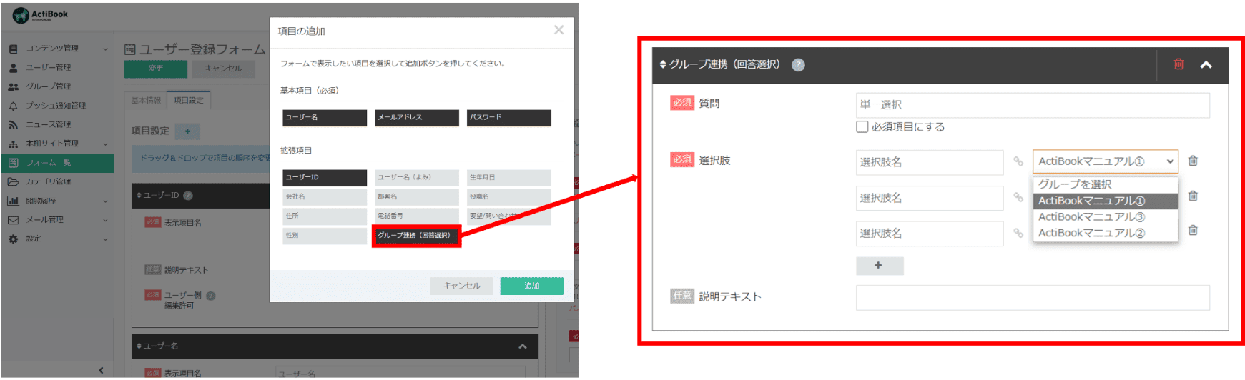1245x380 pixels.
Task: Click the 質問 input field
Action: point(1033,105)
